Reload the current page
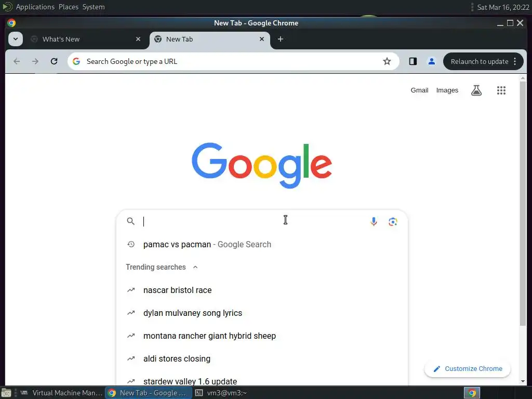 pos(54,61)
